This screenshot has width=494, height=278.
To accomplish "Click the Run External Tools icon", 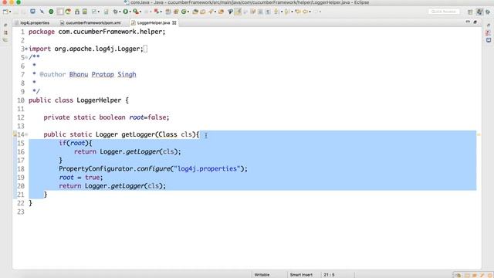I will pos(136,12).
